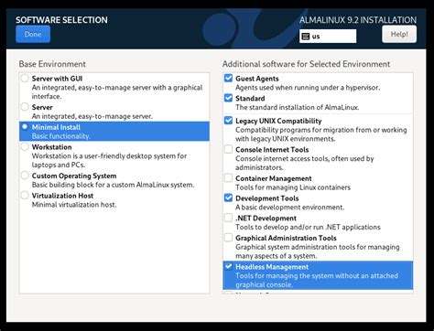Click the us keyboard layout field
Image resolution: width=434 pixels, height=331 pixels.
point(328,37)
